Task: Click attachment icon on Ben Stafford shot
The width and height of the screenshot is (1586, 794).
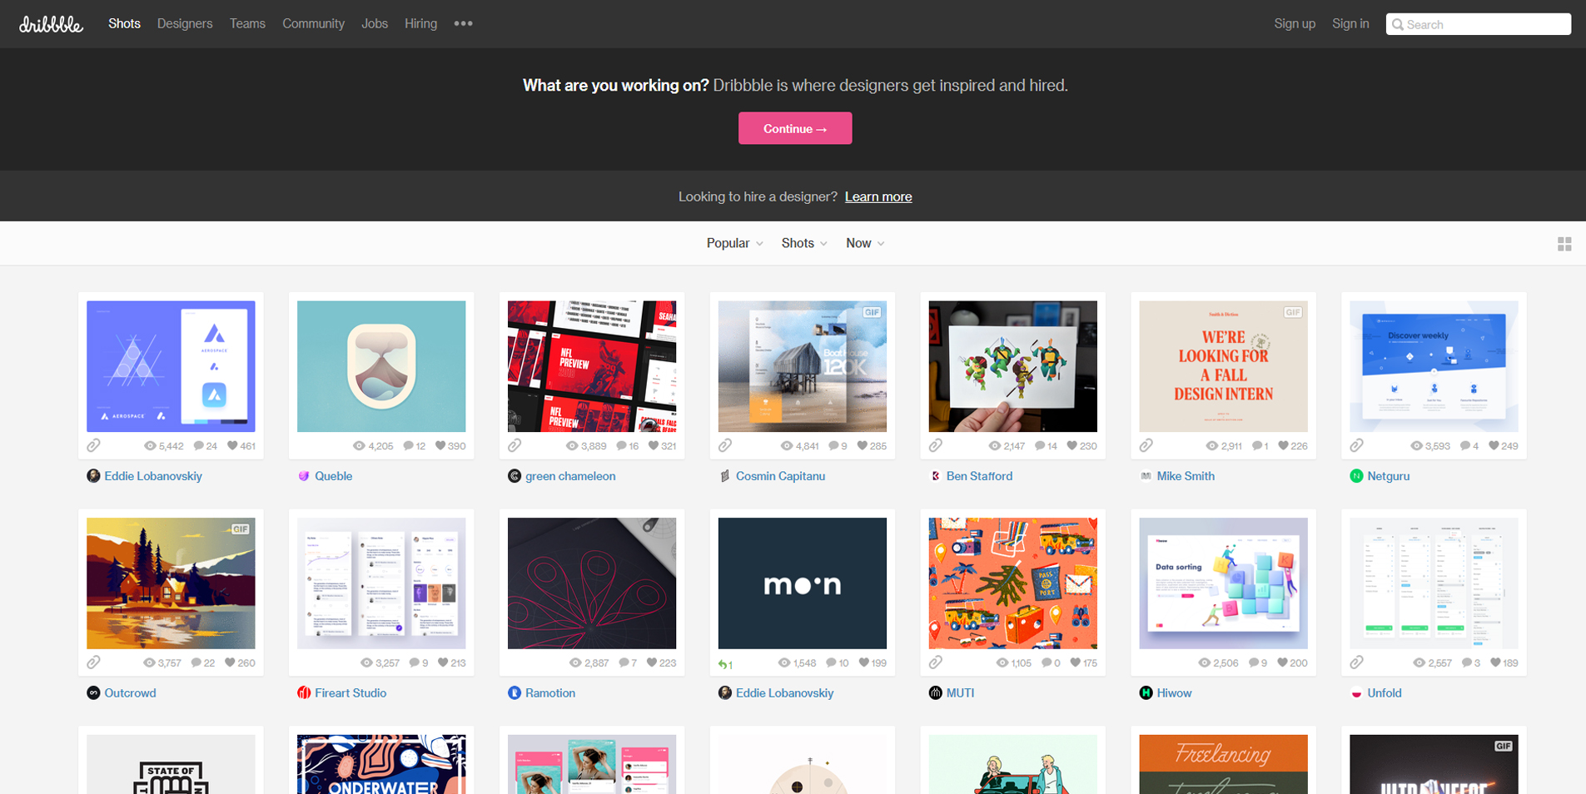Action: [936, 445]
